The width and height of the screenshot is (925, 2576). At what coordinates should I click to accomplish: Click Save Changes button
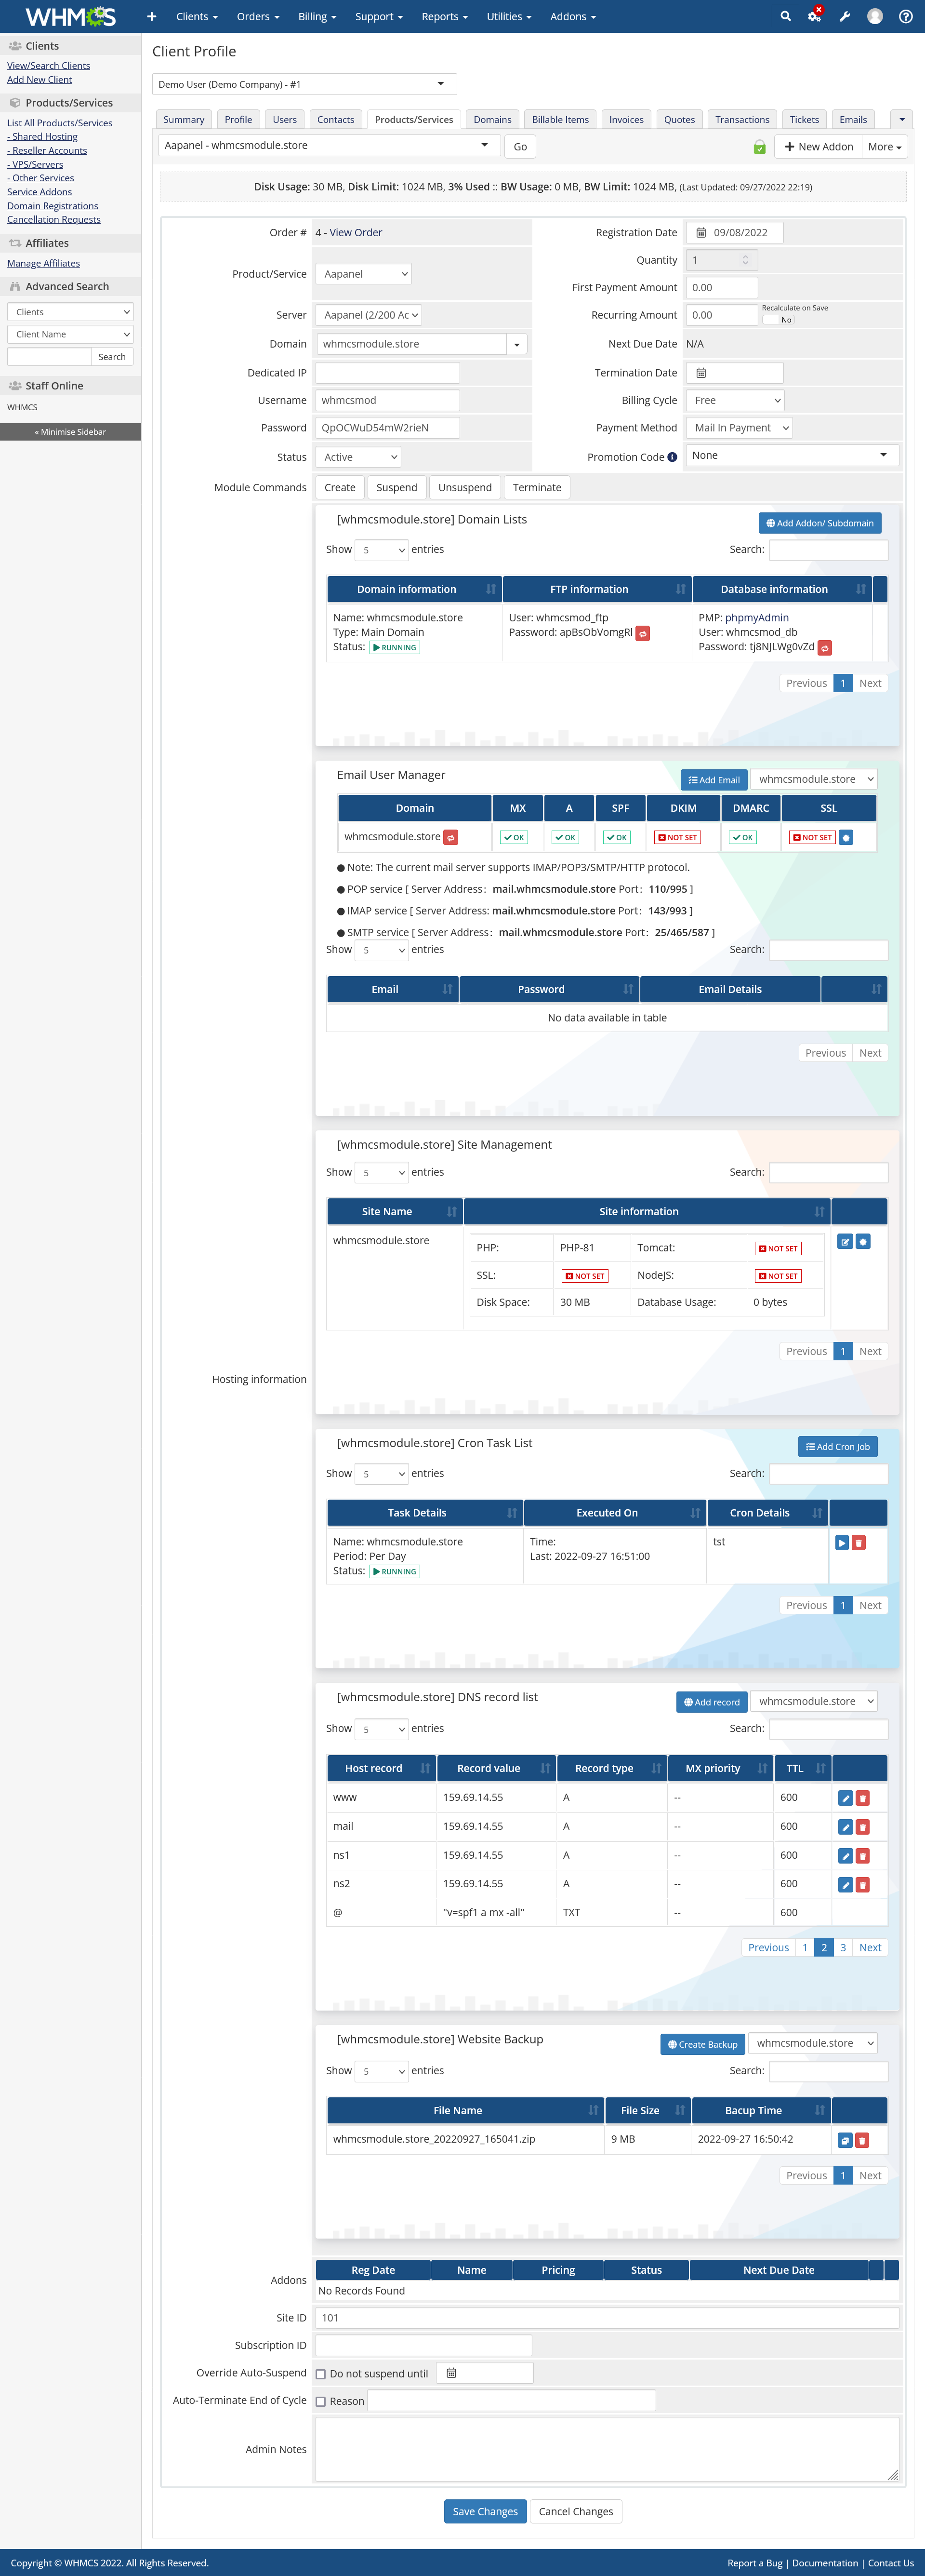(x=485, y=2511)
